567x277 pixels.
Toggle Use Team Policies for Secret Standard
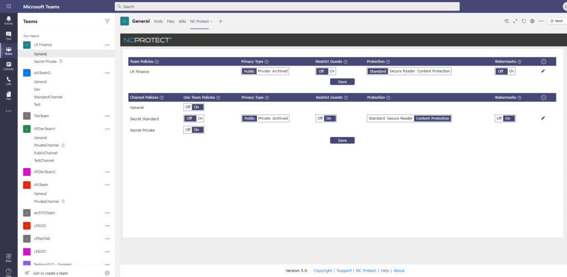click(x=194, y=118)
